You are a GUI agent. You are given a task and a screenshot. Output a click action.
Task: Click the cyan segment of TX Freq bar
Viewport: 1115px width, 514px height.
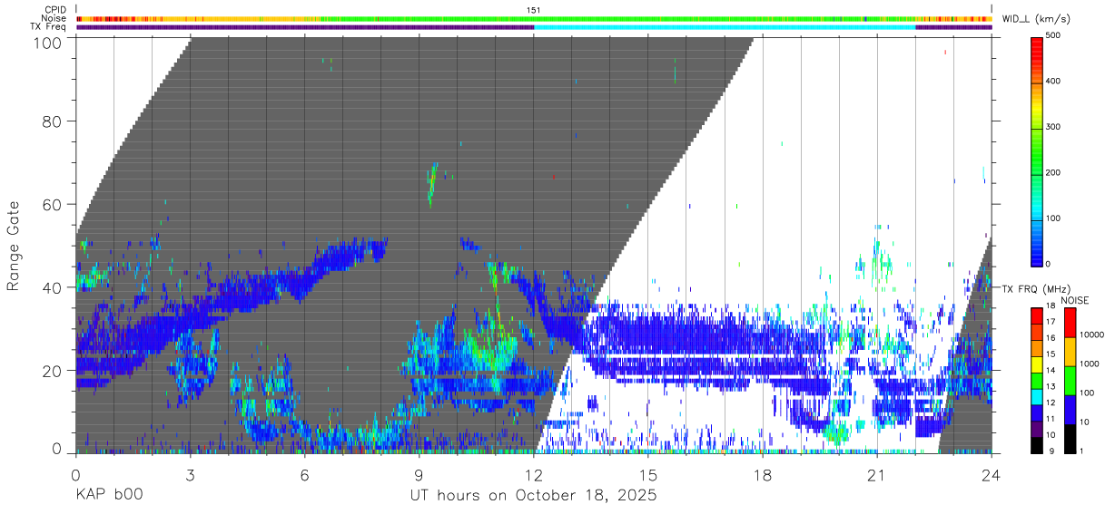click(725, 27)
